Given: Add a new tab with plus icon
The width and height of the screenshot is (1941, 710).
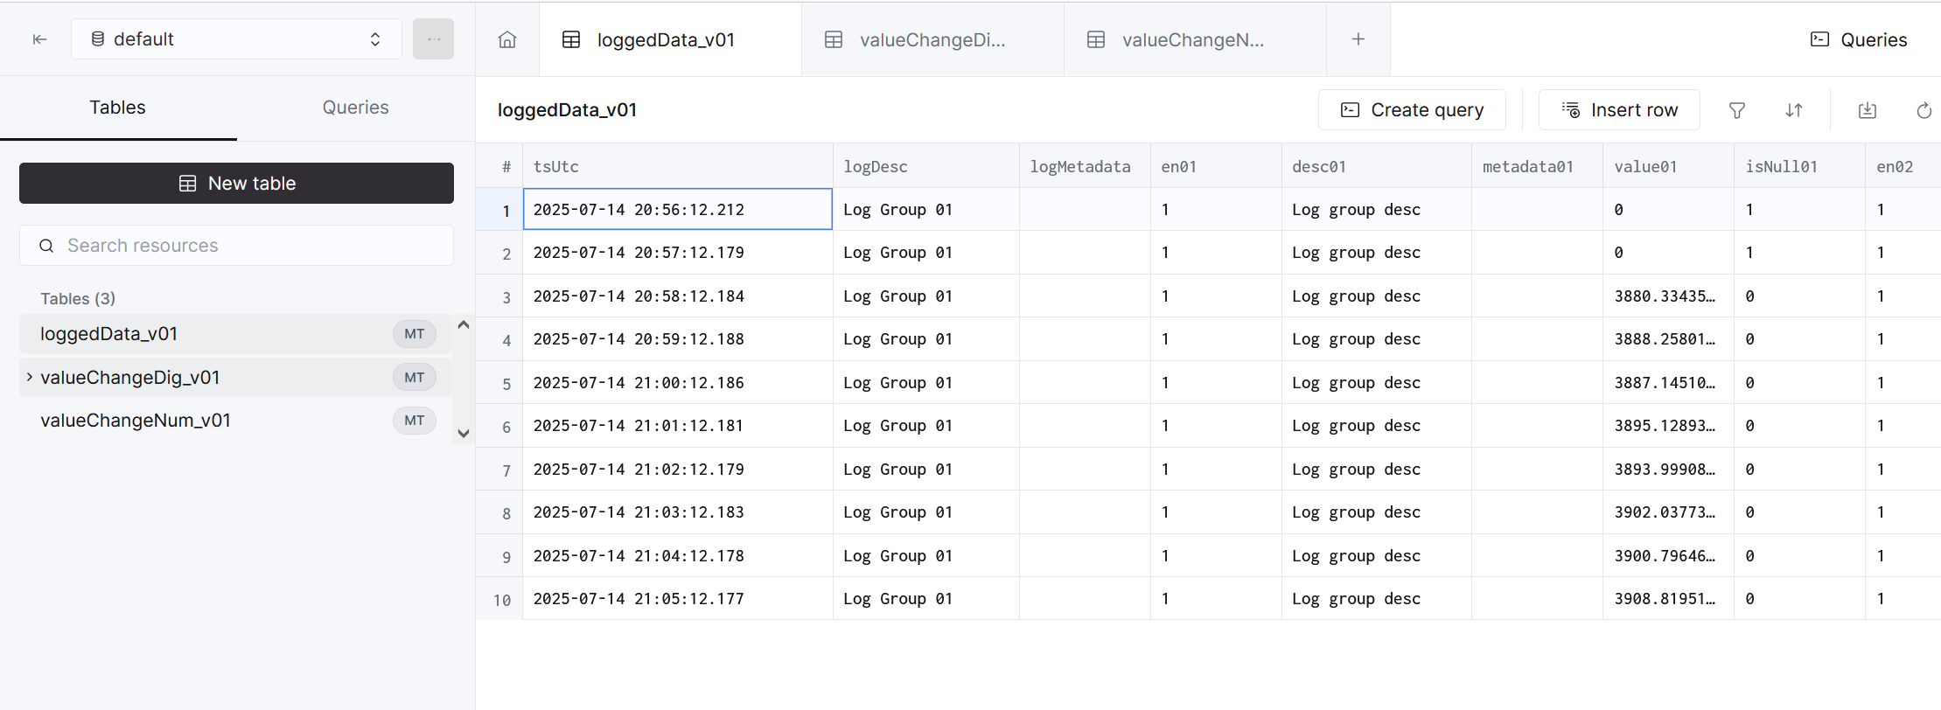Looking at the screenshot, I should [1358, 39].
